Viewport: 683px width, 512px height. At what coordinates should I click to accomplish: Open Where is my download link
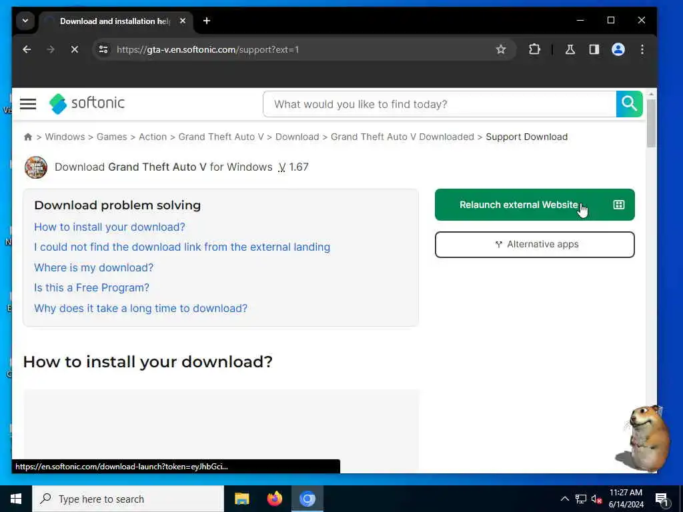pos(93,267)
